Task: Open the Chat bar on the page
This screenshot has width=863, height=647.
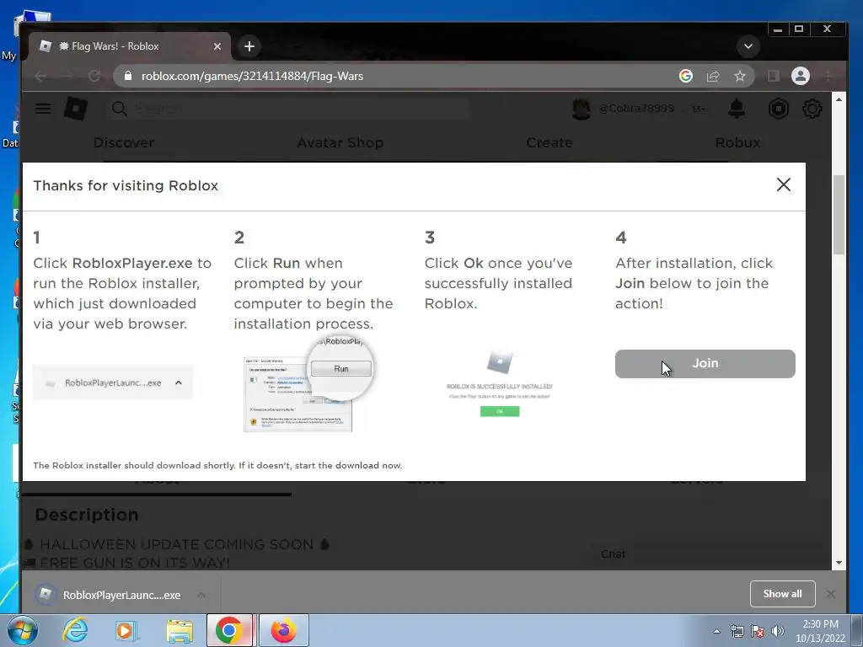Action: (x=710, y=554)
